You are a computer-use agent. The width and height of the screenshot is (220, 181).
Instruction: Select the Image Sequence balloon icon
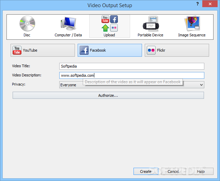click(192, 23)
